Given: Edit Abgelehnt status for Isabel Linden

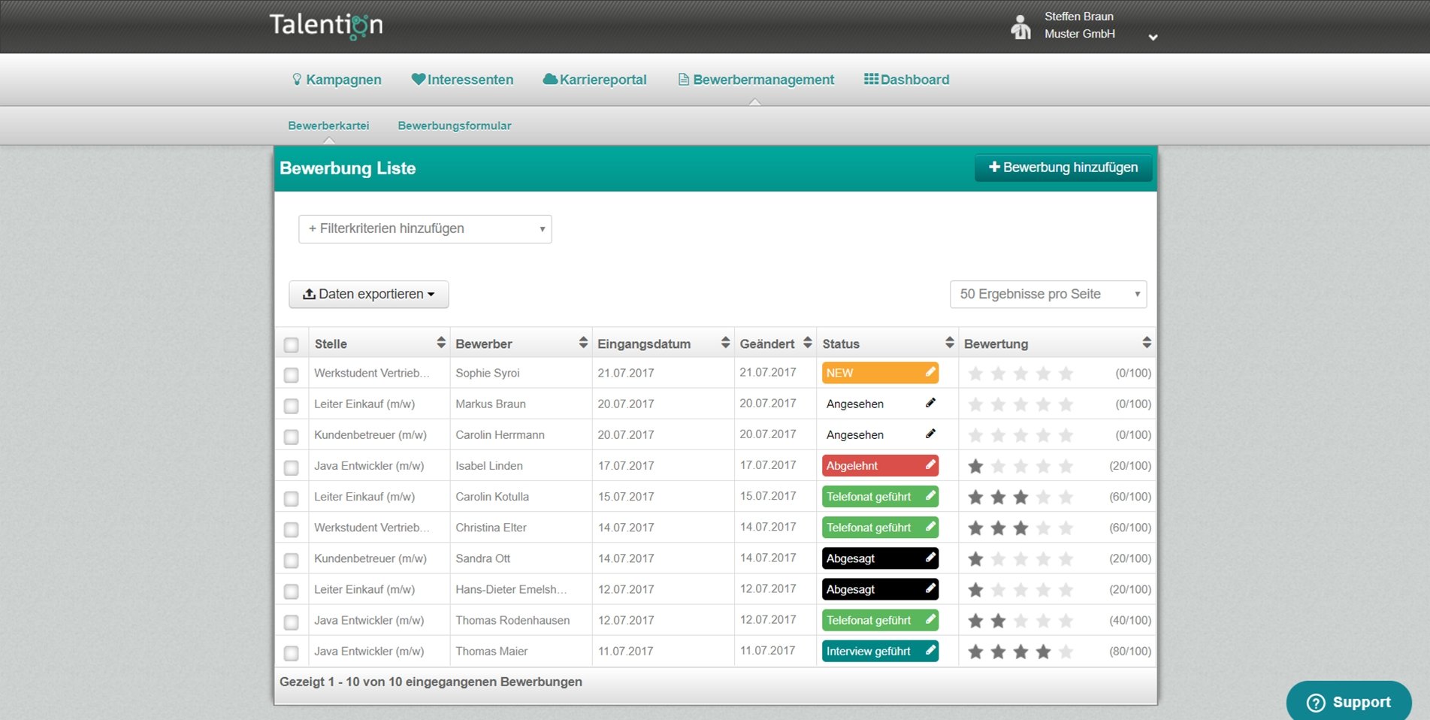Looking at the screenshot, I should pyautogui.click(x=930, y=465).
